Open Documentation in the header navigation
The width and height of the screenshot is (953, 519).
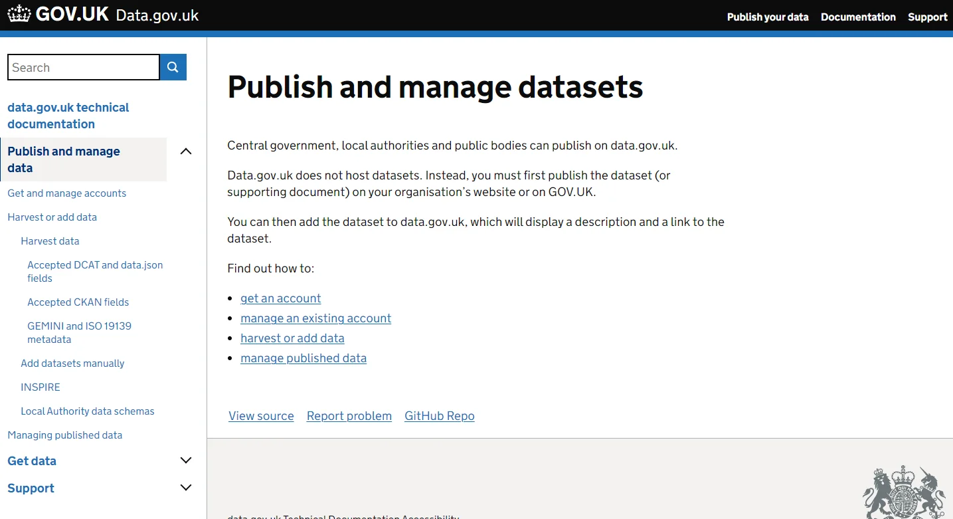(858, 17)
